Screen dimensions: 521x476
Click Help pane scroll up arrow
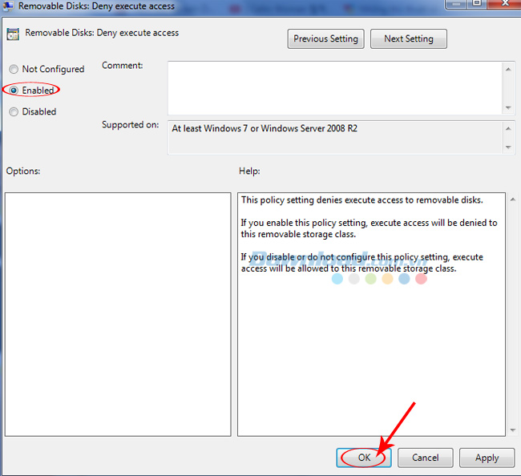(513, 200)
